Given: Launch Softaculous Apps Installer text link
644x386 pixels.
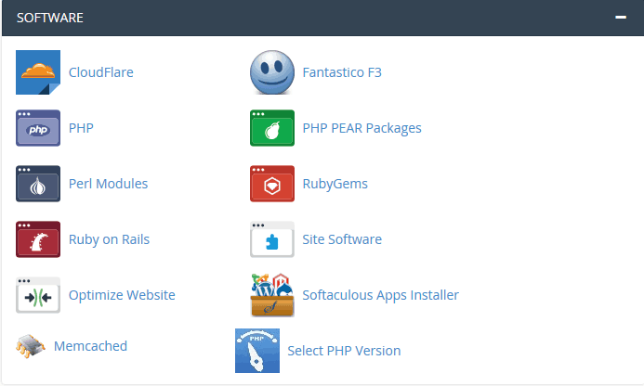Looking at the screenshot, I should 380,295.
